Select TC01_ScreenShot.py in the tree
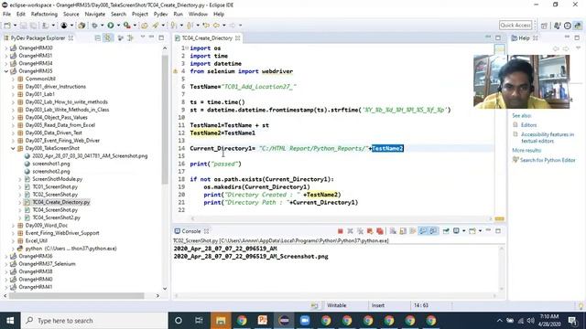 pos(55,186)
